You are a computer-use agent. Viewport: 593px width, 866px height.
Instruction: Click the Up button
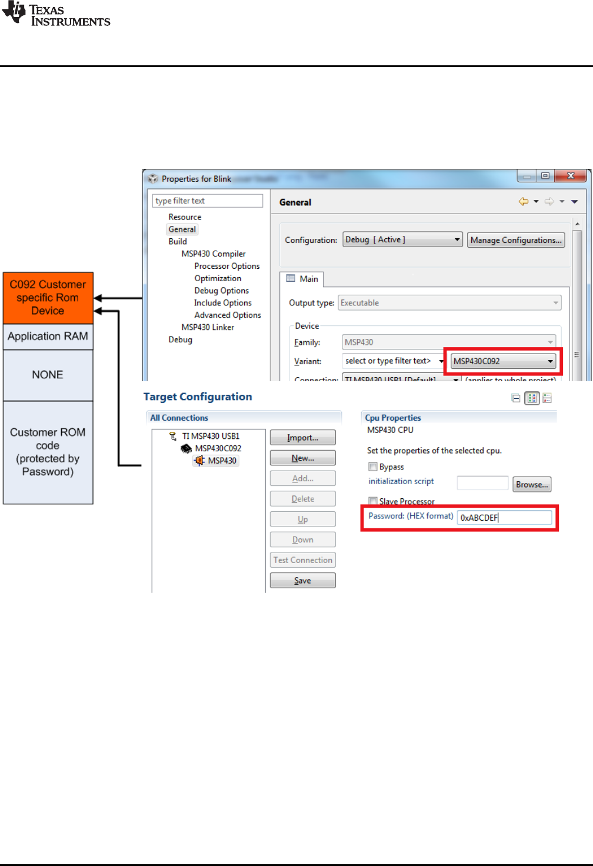tap(303, 519)
